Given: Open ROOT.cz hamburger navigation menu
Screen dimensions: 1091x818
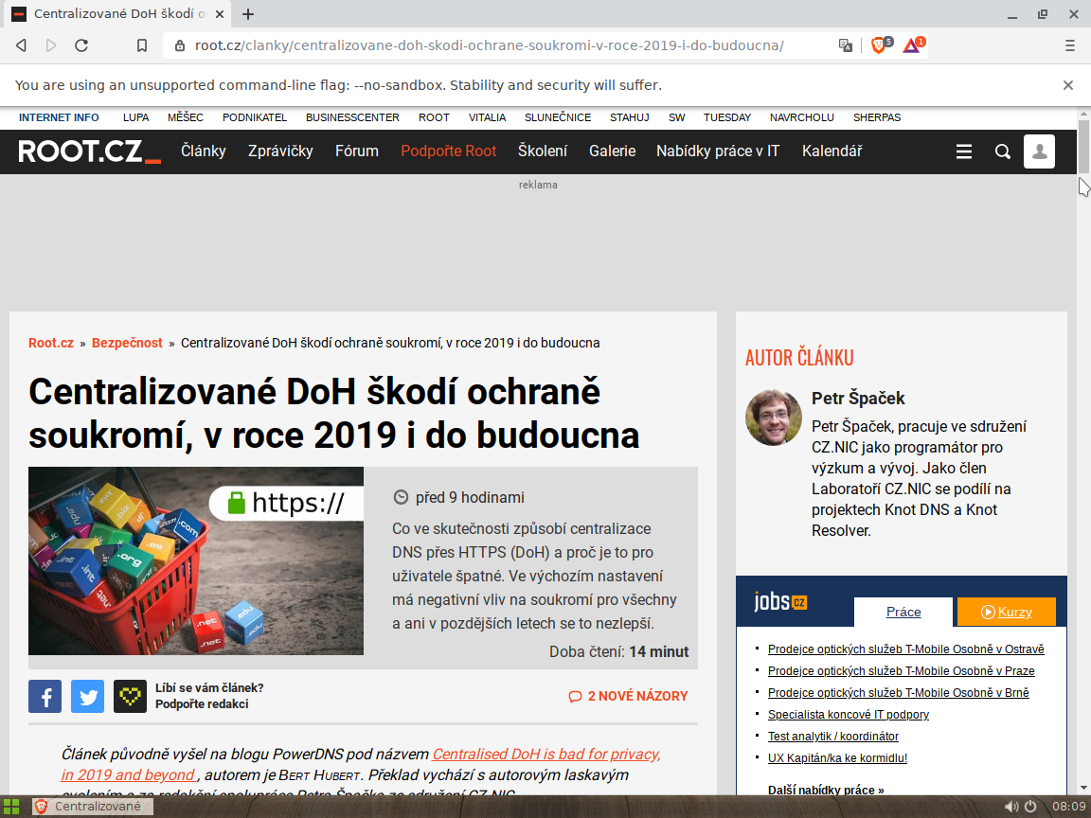Looking at the screenshot, I should [963, 151].
